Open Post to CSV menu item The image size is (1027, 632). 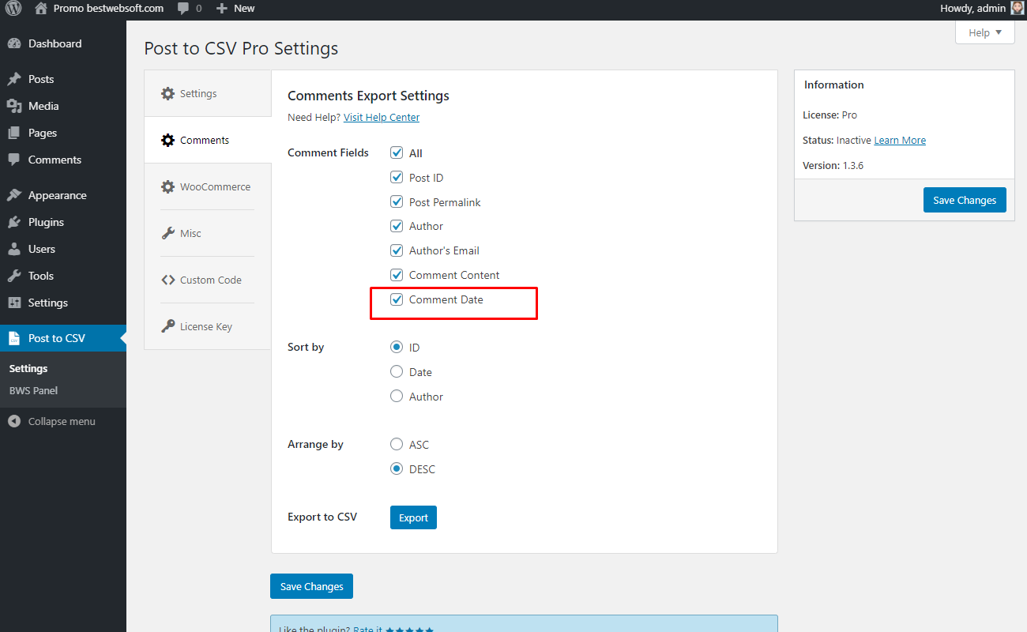click(63, 338)
